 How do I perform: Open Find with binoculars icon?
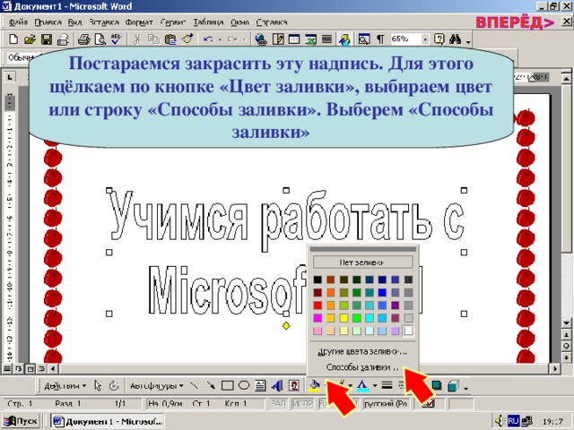pos(455,39)
